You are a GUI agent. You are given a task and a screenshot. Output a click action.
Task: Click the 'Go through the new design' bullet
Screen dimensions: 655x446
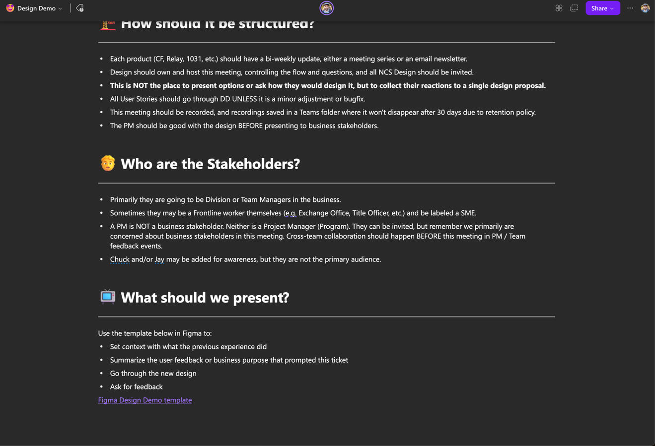tap(153, 373)
